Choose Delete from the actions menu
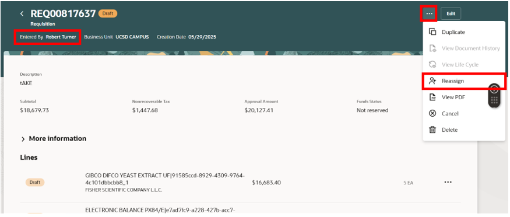Image resolution: width=510 pixels, height=217 pixels. click(x=464, y=129)
